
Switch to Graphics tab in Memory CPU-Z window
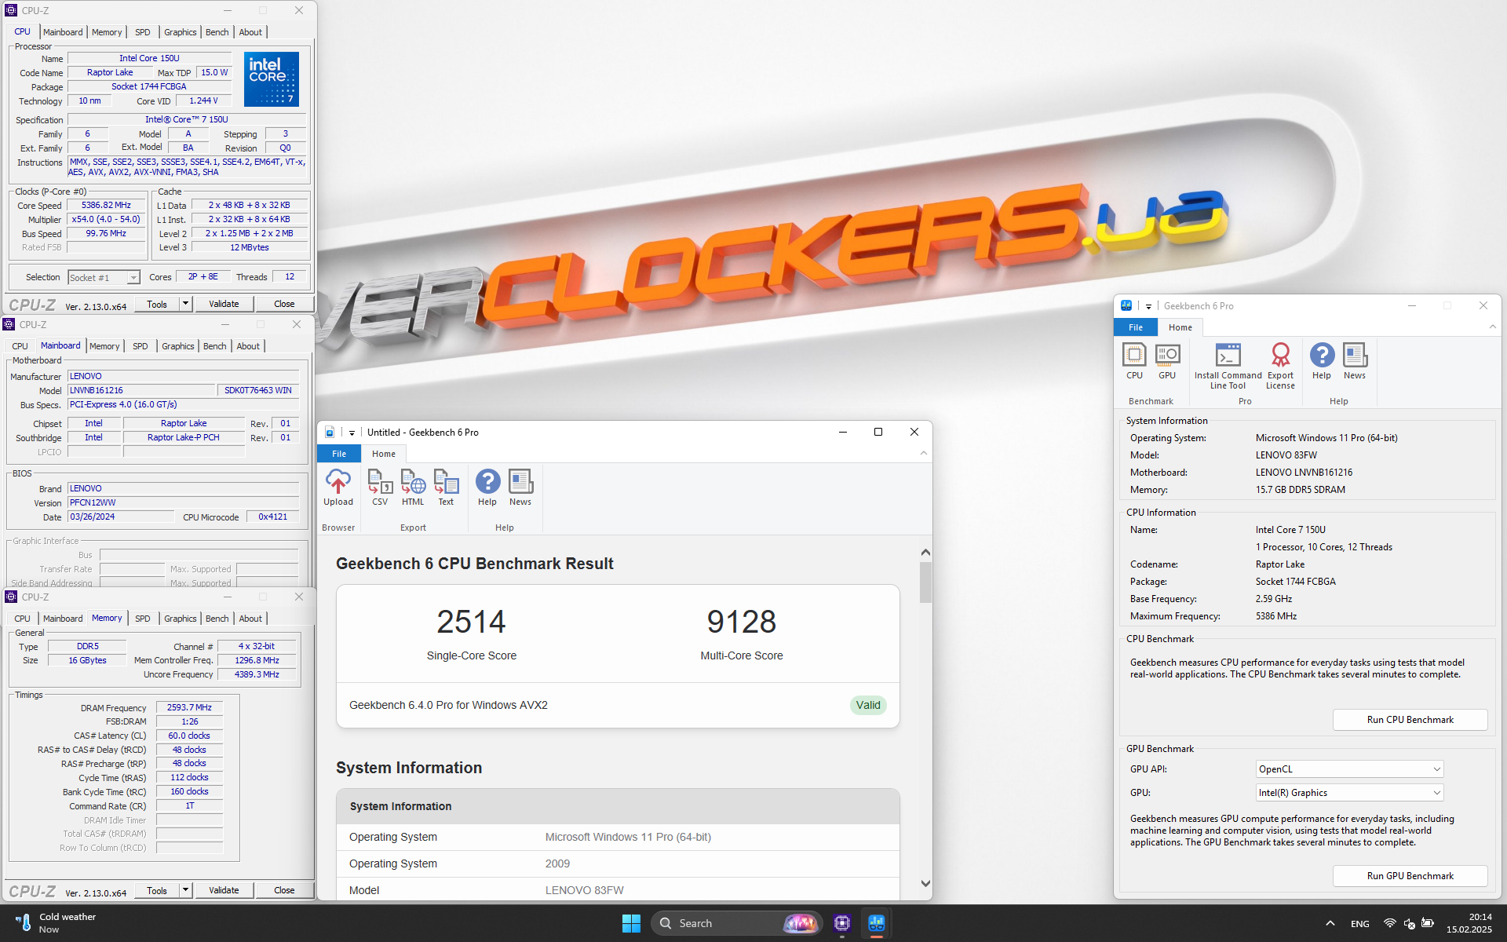181,619
